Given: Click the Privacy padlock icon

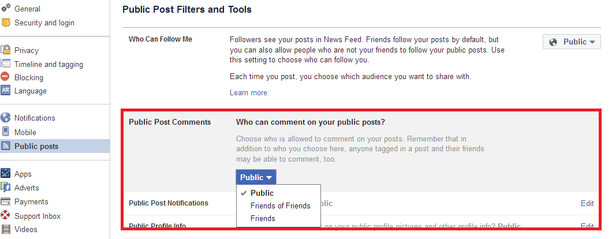Looking at the screenshot, I should coord(5,50).
